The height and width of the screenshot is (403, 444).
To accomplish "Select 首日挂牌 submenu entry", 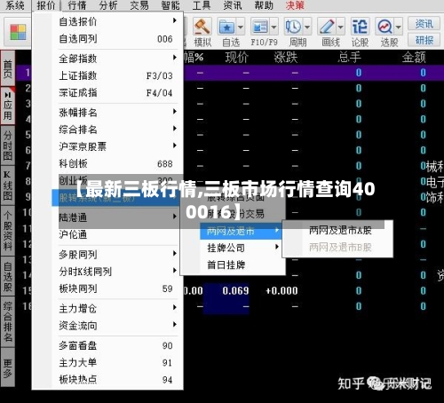I will coord(241,265).
